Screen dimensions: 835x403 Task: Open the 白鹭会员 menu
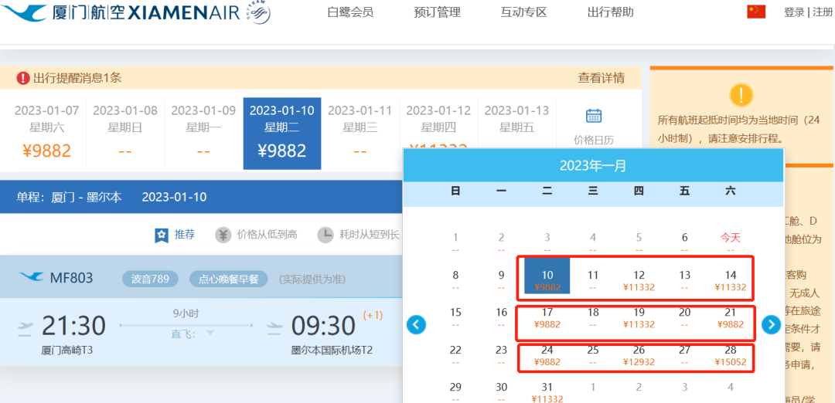350,12
